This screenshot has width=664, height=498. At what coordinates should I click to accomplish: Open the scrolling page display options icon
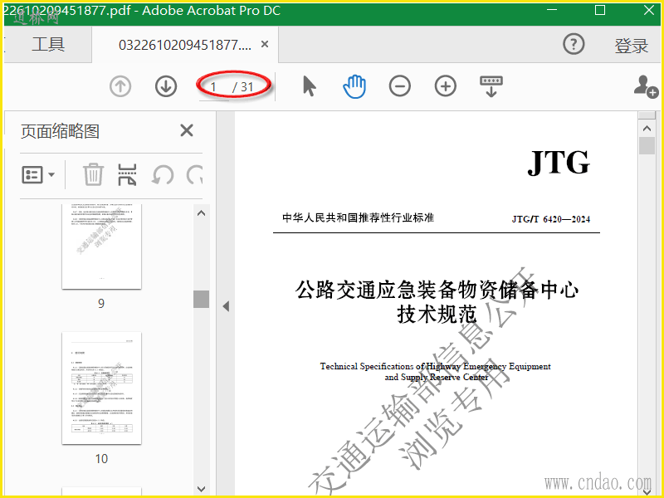pyautogui.click(x=491, y=86)
